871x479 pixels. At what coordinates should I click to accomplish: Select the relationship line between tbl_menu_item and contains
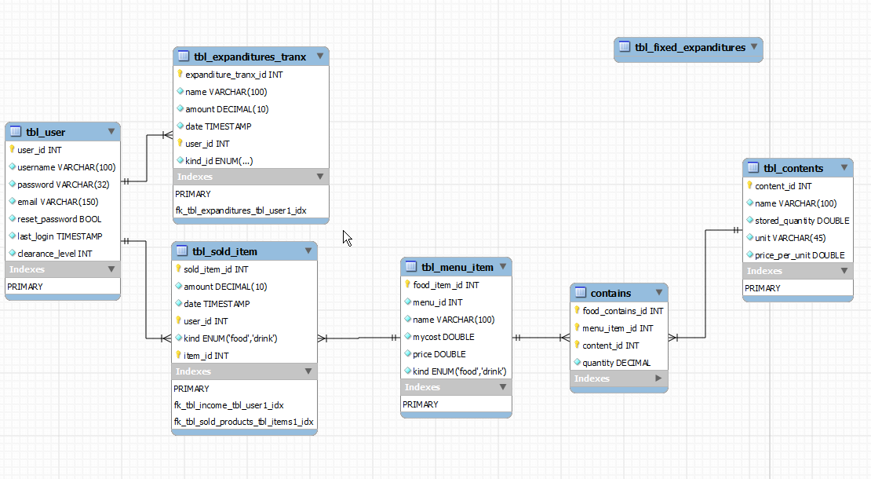(541, 338)
